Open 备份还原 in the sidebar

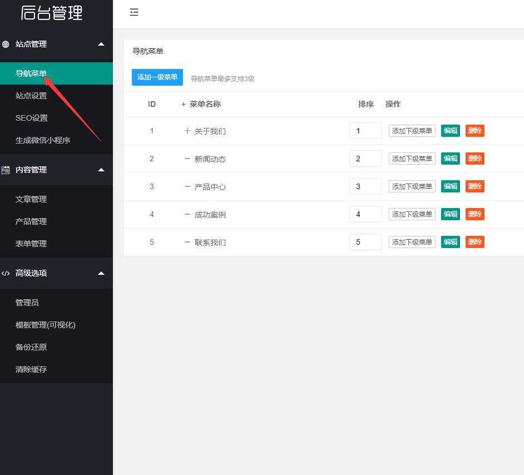[57, 347]
